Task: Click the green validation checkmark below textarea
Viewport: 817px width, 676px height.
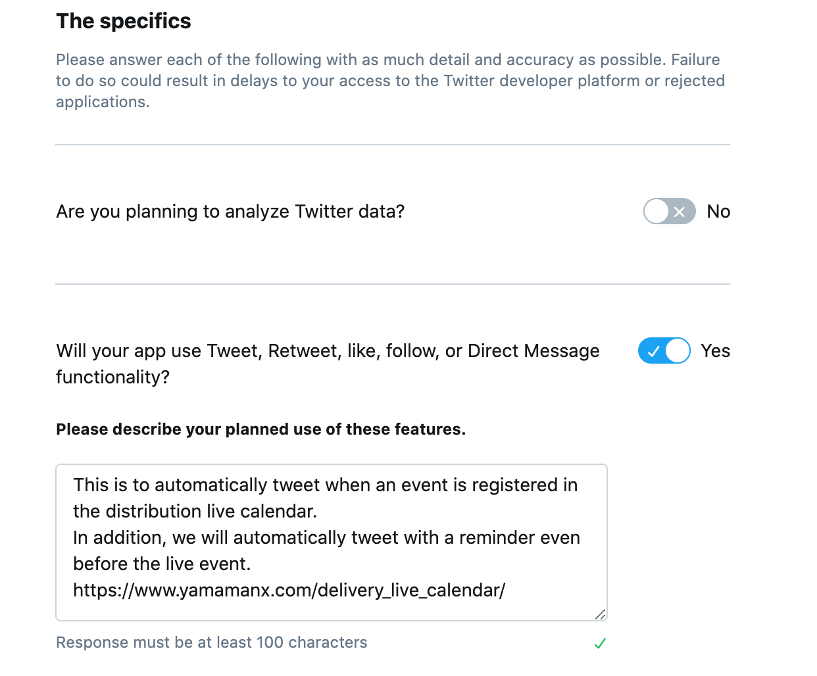Action: coord(600,643)
